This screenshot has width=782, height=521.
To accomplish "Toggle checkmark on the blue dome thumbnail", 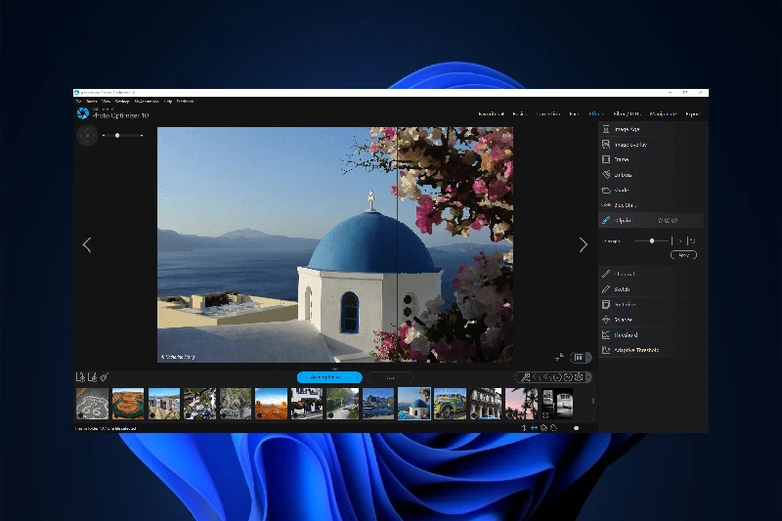I will (x=403, y=414).
